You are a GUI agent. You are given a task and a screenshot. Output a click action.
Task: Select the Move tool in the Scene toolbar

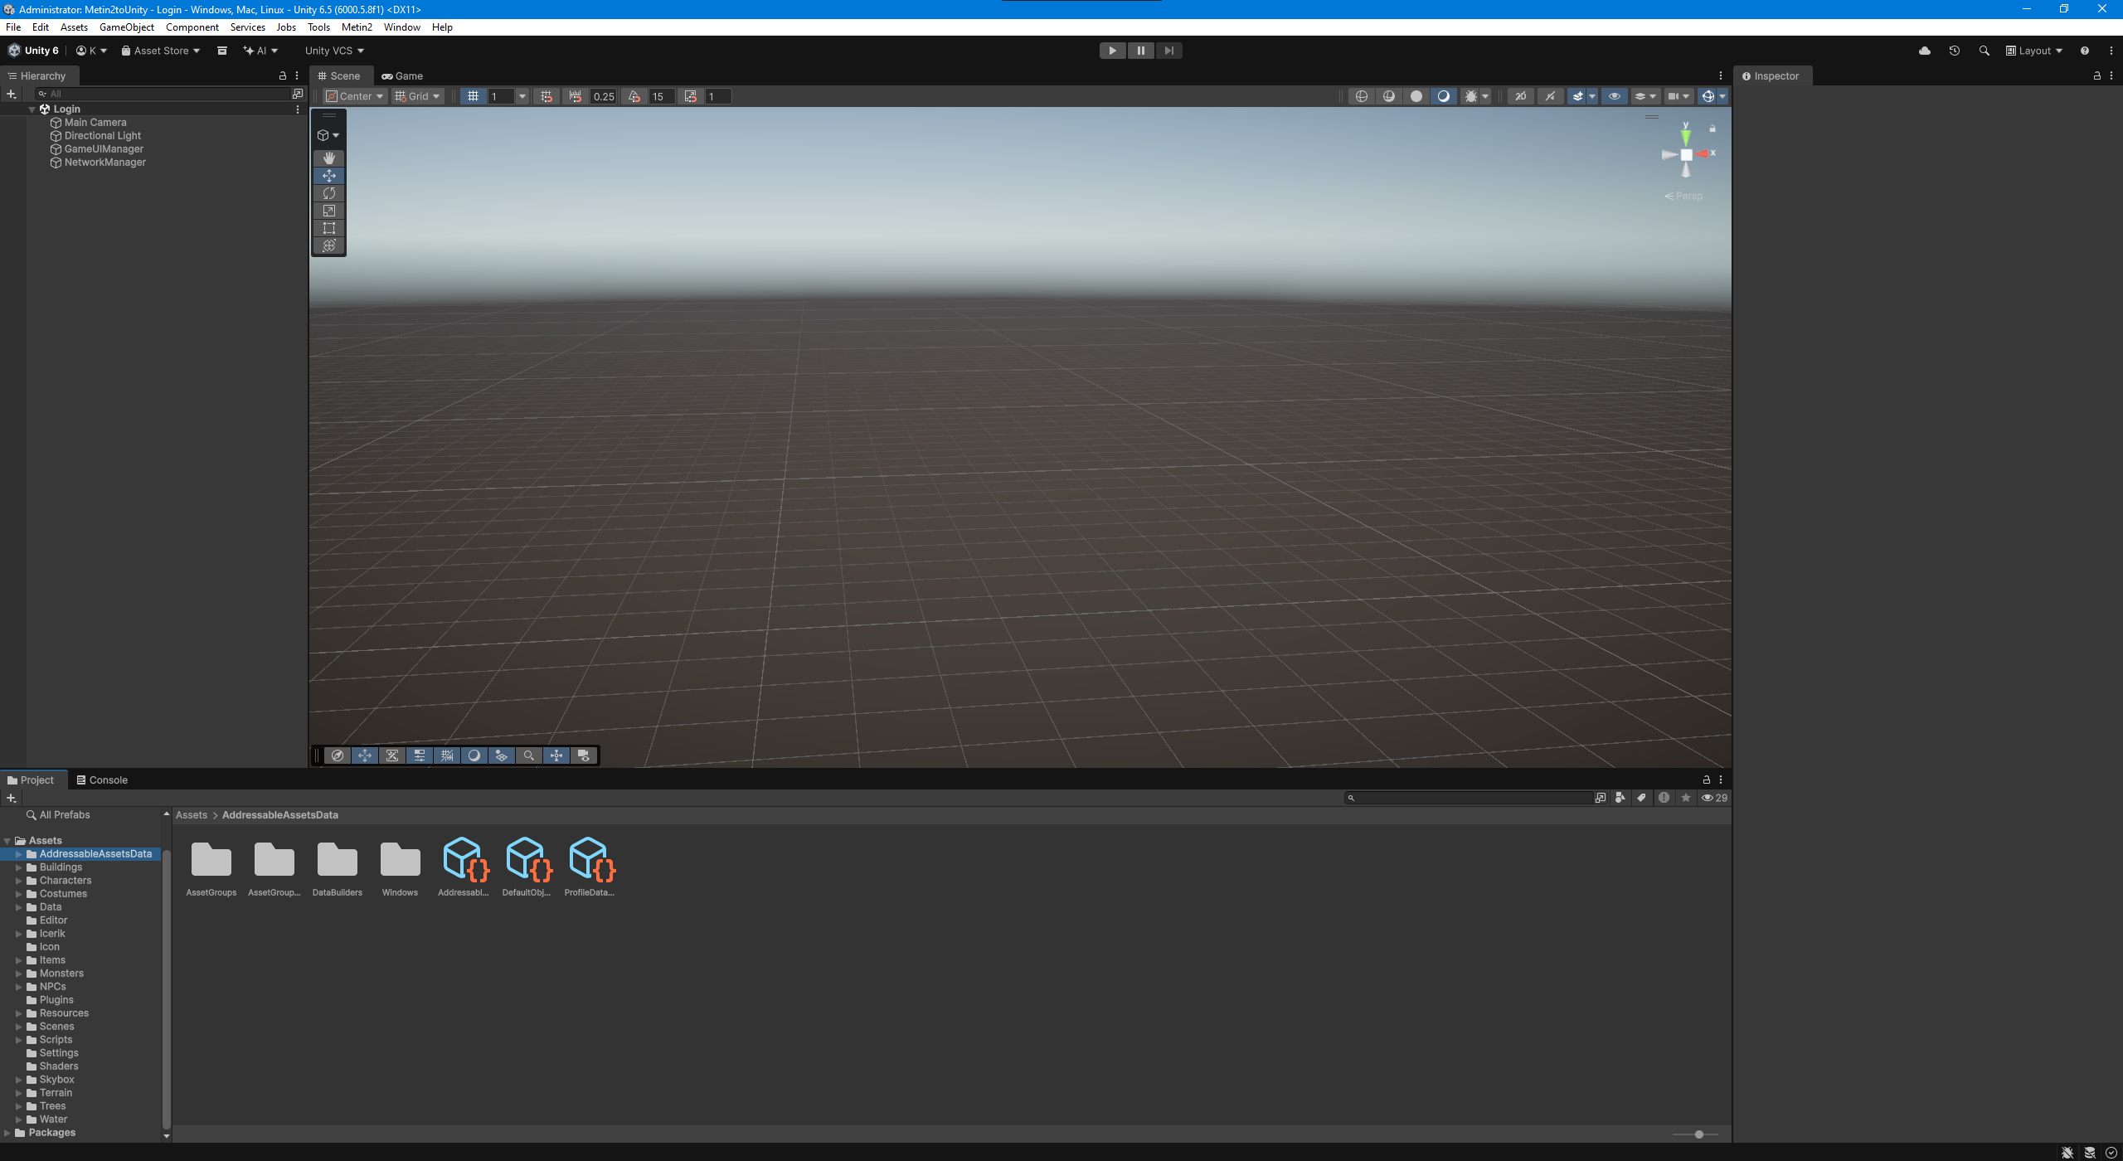[x=329, y=176]
